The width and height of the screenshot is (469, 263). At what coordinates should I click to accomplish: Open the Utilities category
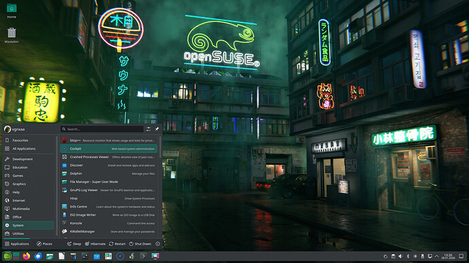[29, 233]
